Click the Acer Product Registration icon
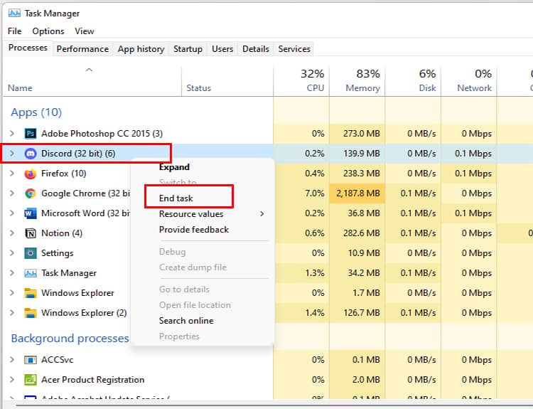This screenshot has height=409, width=533. coord(31,379)
